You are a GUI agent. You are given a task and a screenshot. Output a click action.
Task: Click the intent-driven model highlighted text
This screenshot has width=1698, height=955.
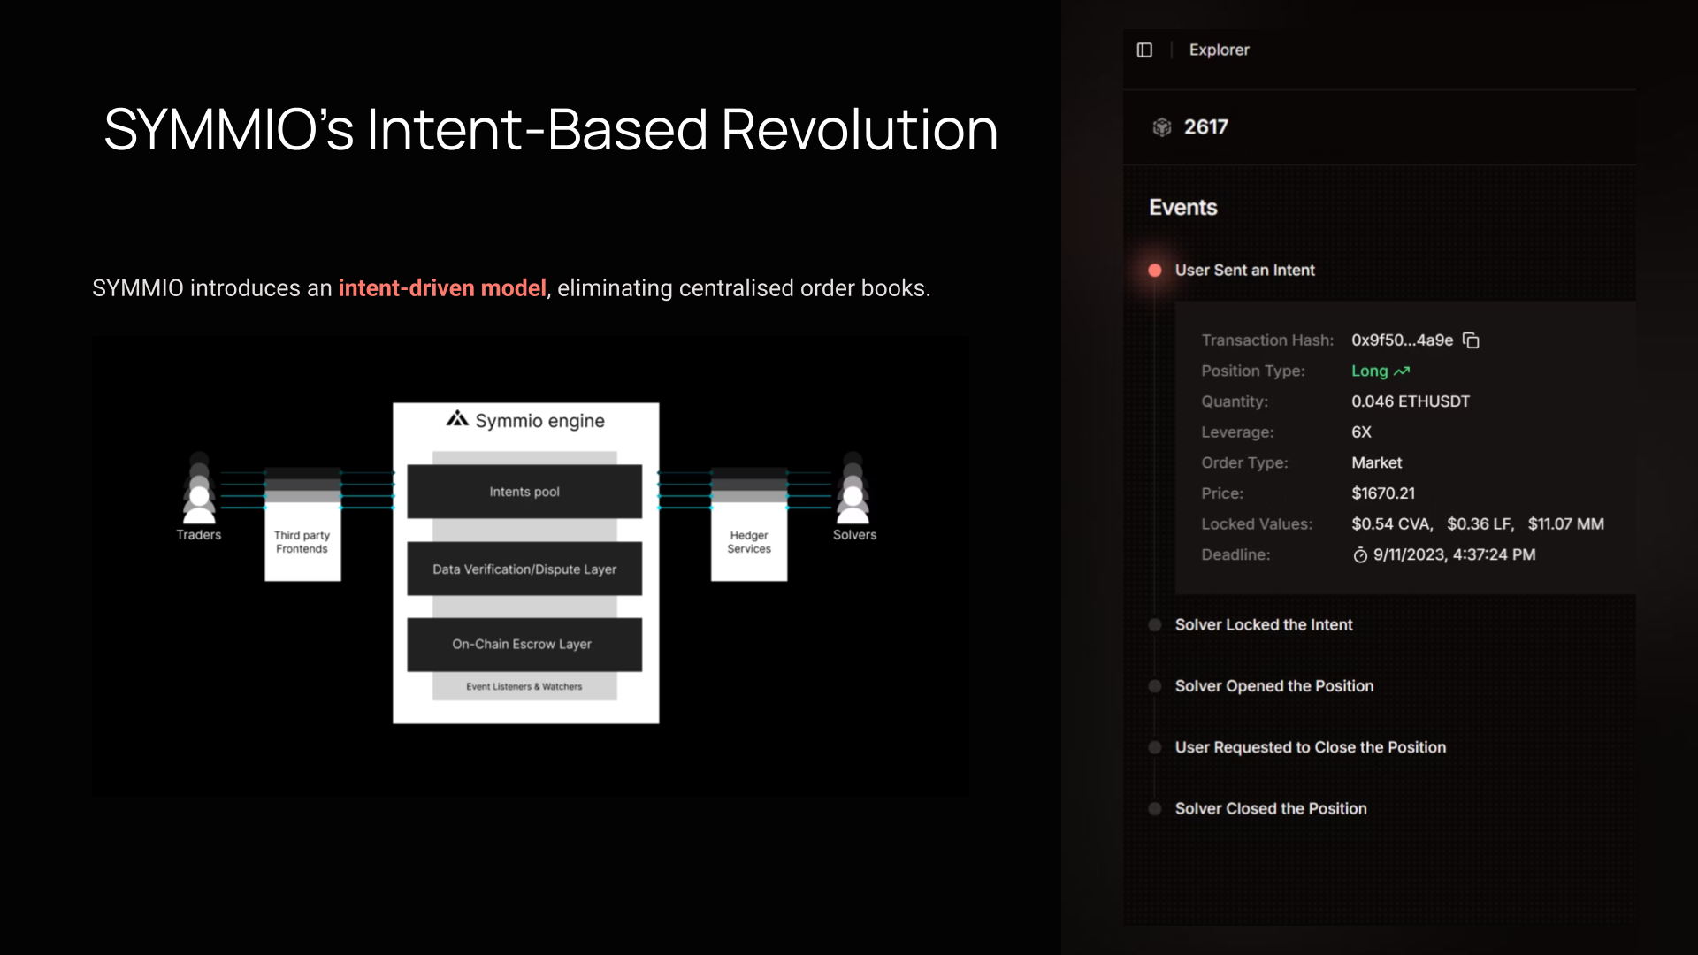click(441, 288)
